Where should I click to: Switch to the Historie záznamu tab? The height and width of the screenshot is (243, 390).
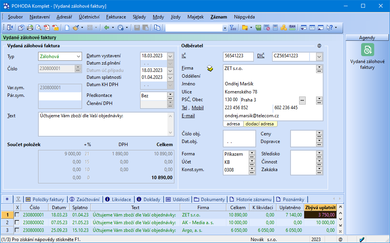[x=251, y=199]
